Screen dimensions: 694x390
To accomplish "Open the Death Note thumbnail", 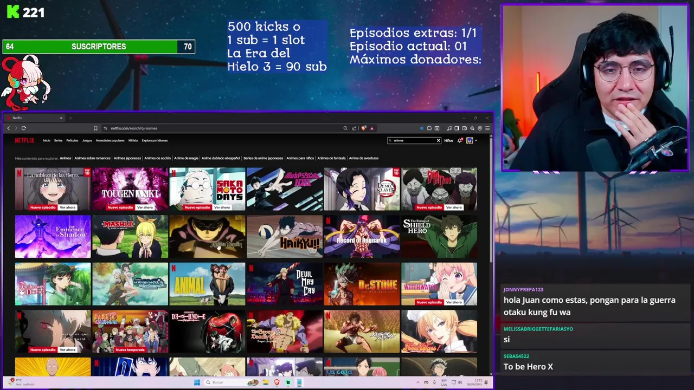I will point(207,331).
